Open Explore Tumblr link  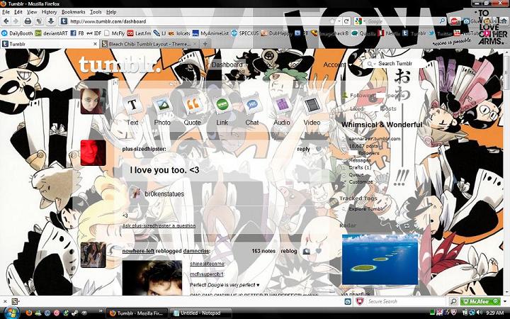point(366,209)
